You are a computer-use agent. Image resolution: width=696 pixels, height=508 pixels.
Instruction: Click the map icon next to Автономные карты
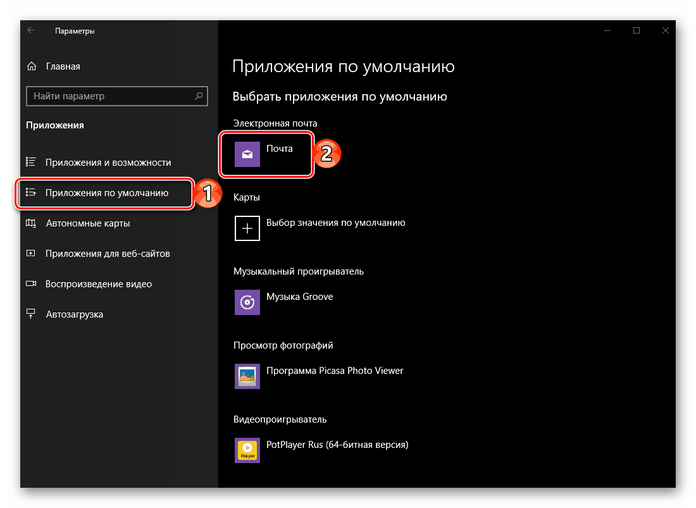coord(31,223)
